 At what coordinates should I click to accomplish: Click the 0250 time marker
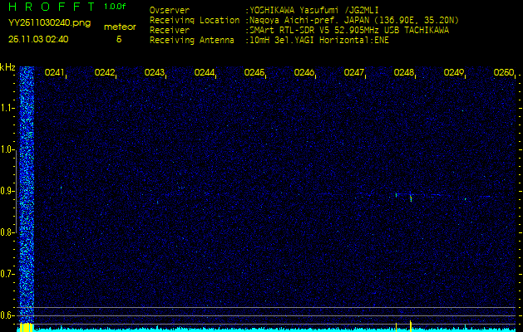[504, 73]
